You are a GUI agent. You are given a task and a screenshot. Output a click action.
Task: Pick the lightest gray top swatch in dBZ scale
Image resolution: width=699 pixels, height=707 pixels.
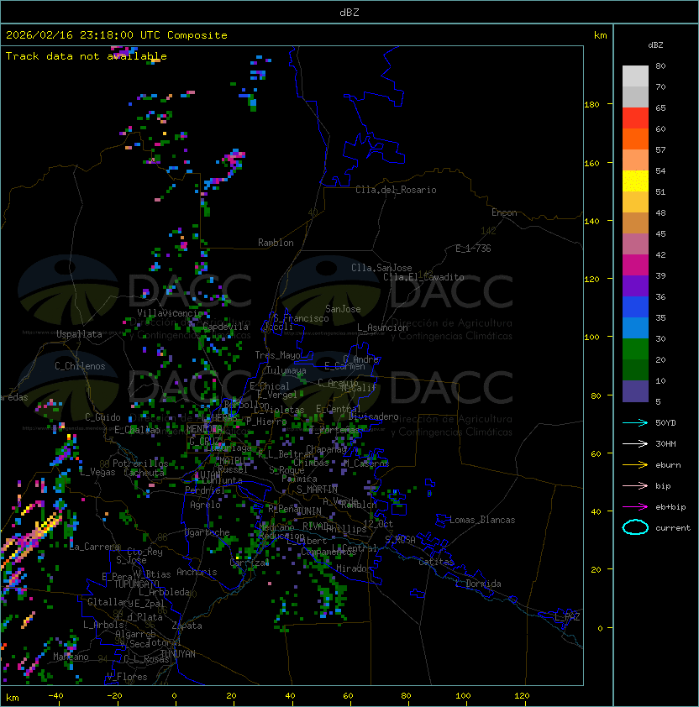(x=635, y=76)
